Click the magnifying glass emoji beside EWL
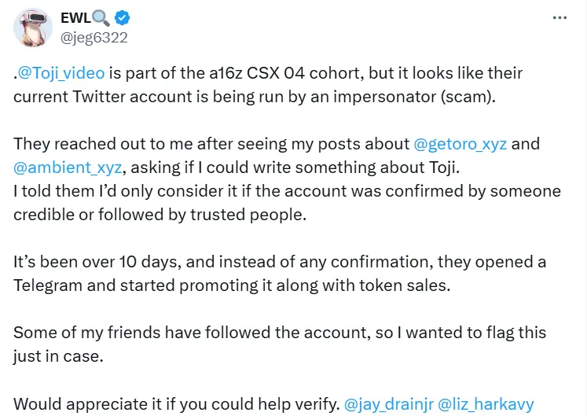 pyautogui.click(x=101, y=17)
